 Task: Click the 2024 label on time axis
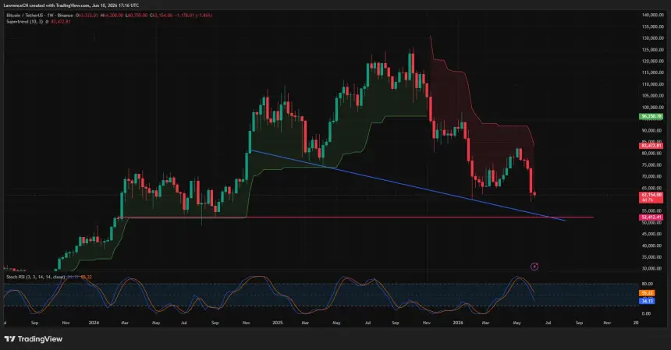pyautogui.click(x=94, y=323)
